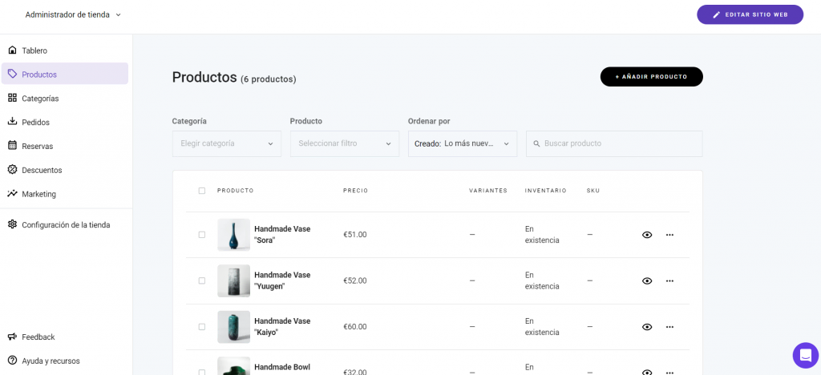
Task: Open the Seleccionar filtro dropdown
Action: [x=344, y=143]
